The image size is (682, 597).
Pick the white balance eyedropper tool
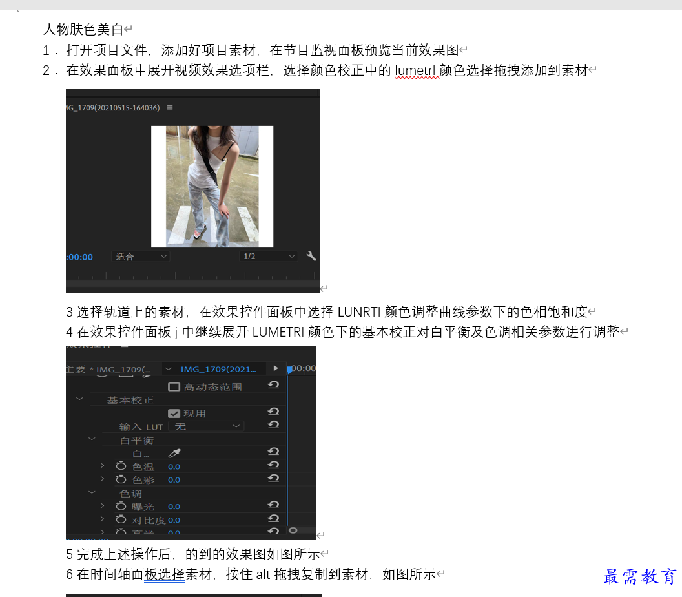point(174,453)
